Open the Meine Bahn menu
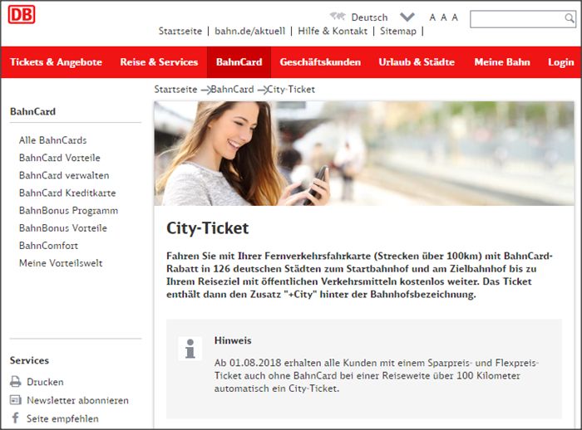The width and height of the screenshot is (582, 430). pos(502,62)
